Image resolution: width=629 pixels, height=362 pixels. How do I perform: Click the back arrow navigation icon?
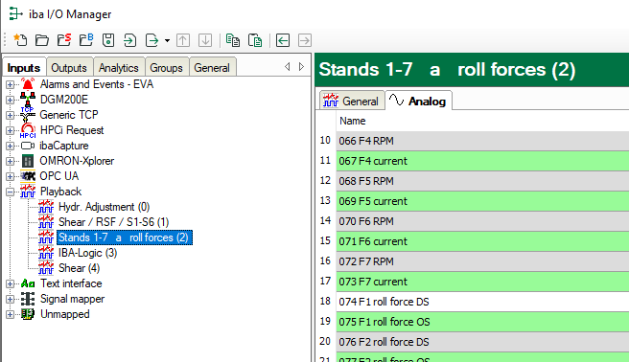tap(283, 40)
